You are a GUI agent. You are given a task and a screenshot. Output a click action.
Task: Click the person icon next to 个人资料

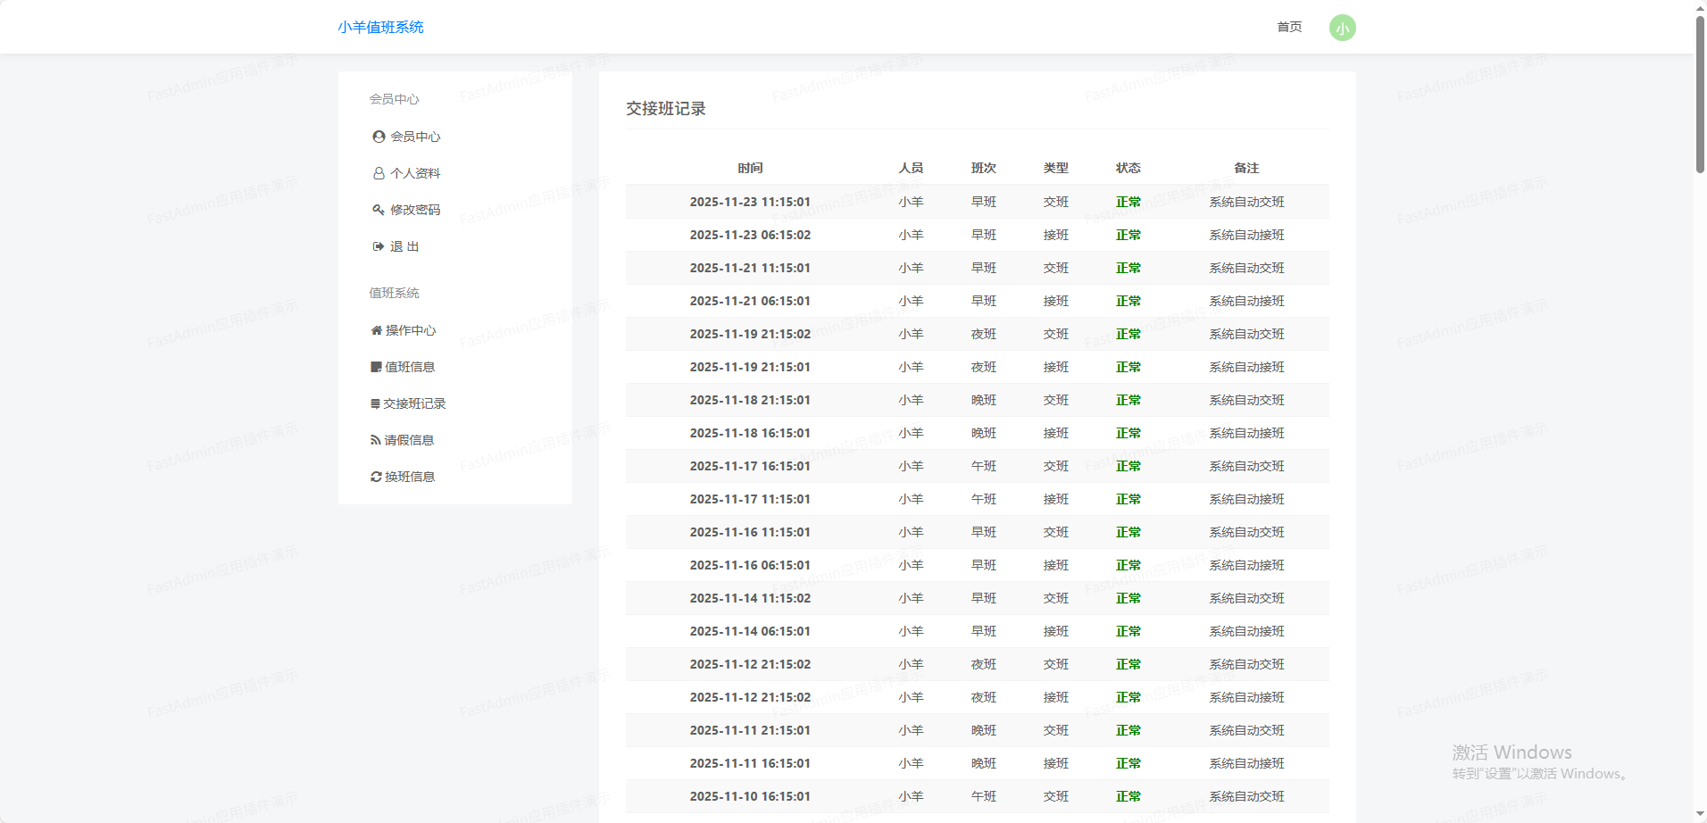[379, 173]
